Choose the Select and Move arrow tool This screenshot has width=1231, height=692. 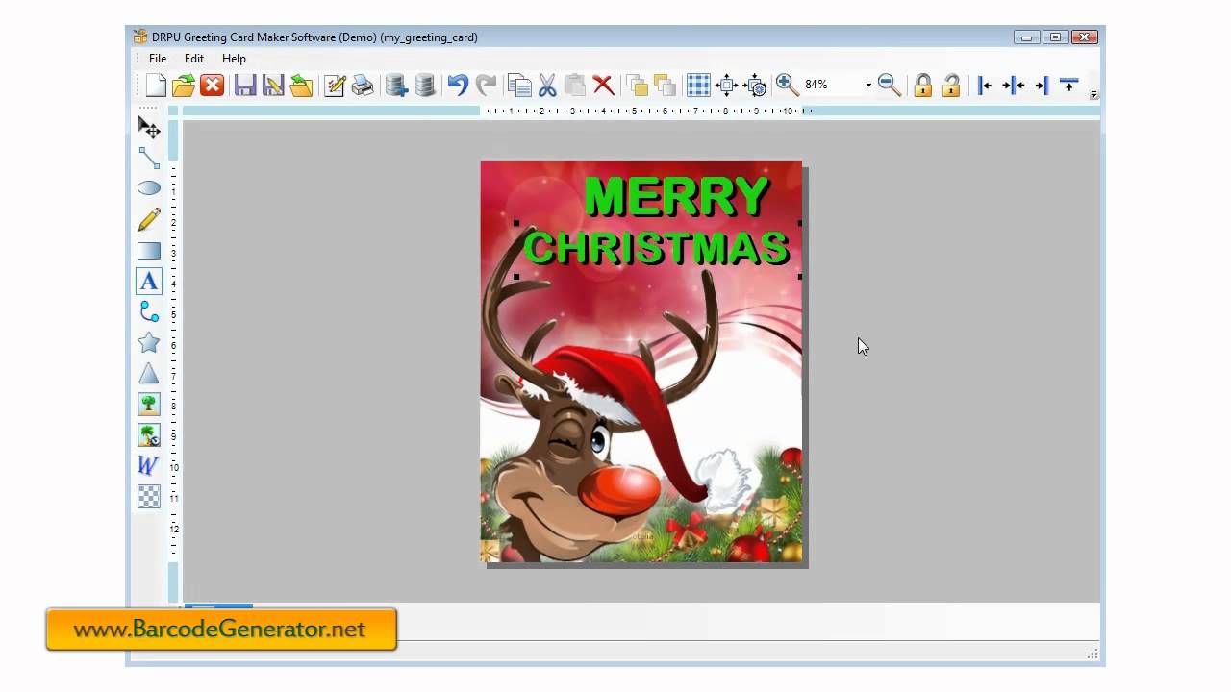click(x=149, y=127)
